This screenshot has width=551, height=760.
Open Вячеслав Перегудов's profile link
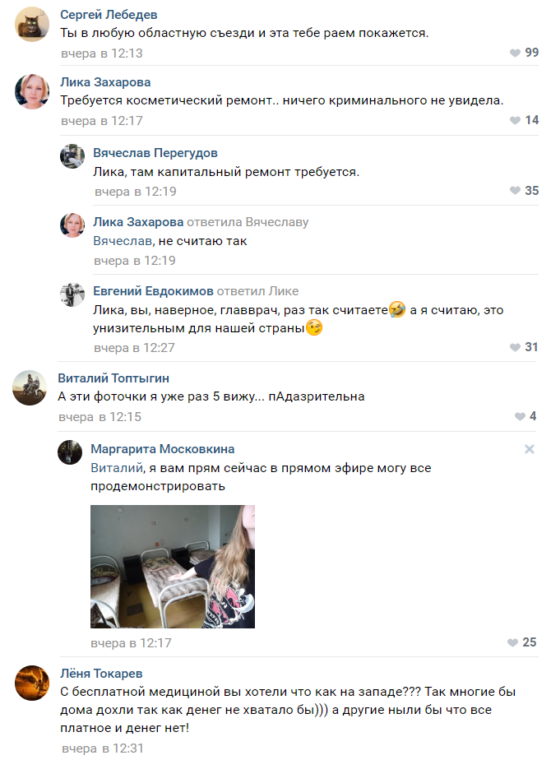[x=155, y=153]
